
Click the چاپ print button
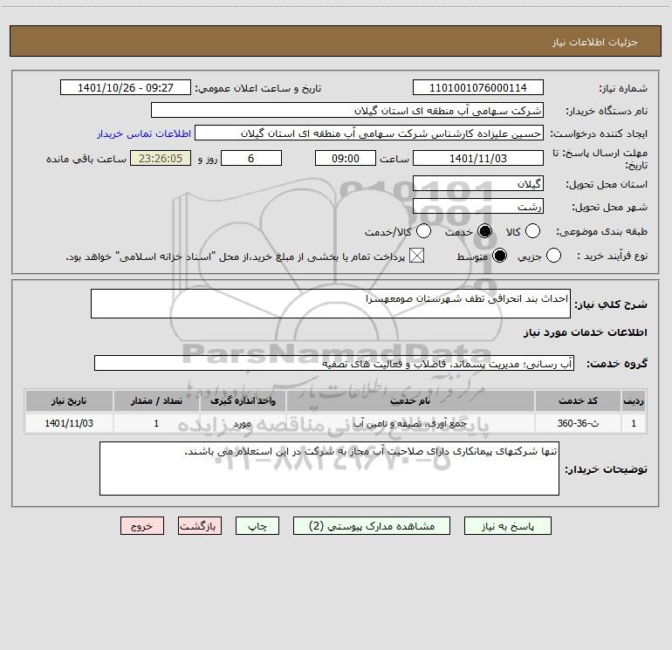click(x=257, y=526)
